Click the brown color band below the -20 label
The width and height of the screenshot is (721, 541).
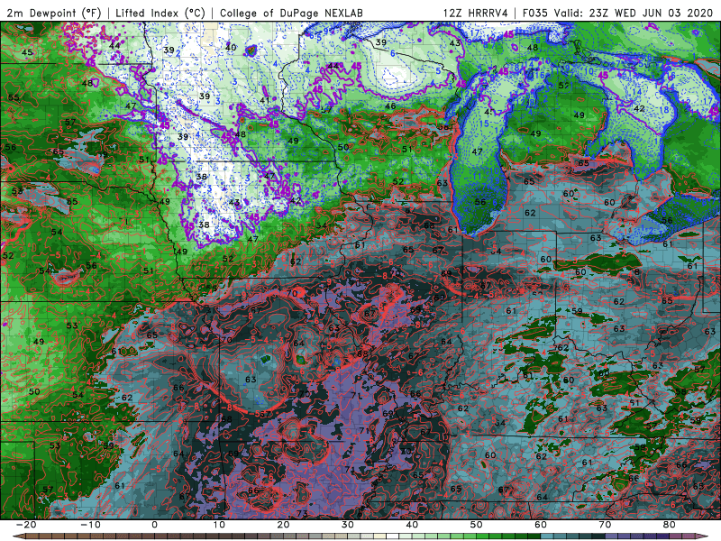point(32,536)
